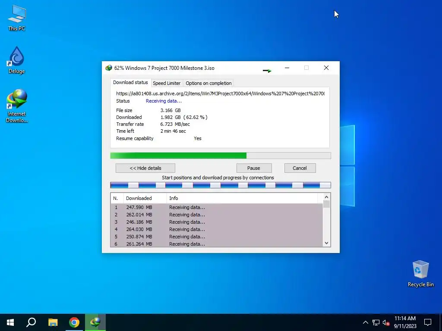Viewport: 442px width, 331px height.
Task: Click the connections list scroll down arrow
Action: pyautogui.click(x=326, y=243)
